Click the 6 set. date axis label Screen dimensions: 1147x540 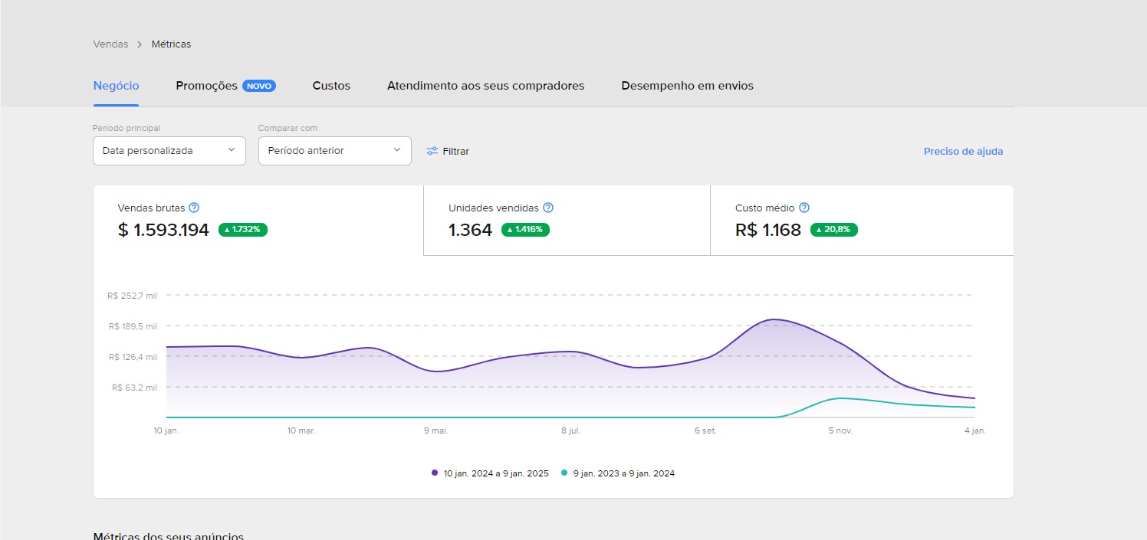point(705,431)
